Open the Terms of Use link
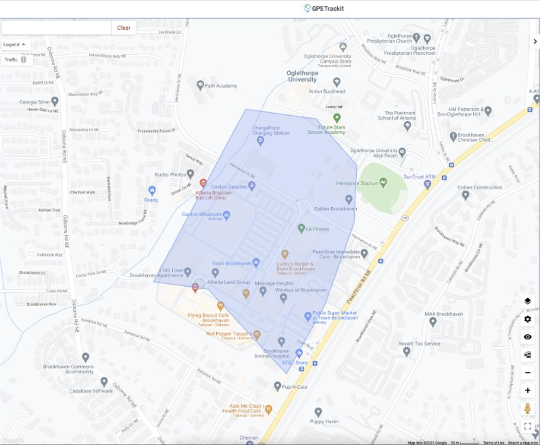The height and width of the screenshot is (445, 540). point(493,442)
